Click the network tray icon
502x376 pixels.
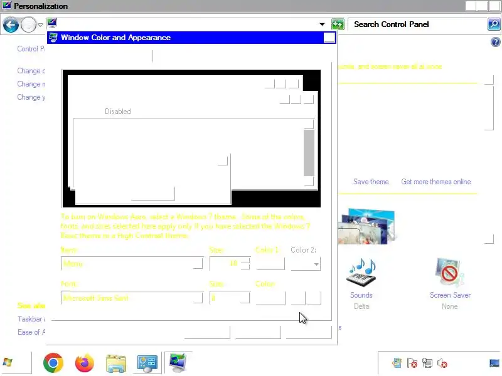[x=427, y=363]
